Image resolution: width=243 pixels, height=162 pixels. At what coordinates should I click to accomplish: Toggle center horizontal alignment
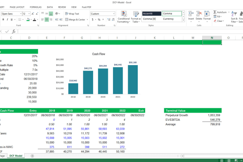click(47, 20)
